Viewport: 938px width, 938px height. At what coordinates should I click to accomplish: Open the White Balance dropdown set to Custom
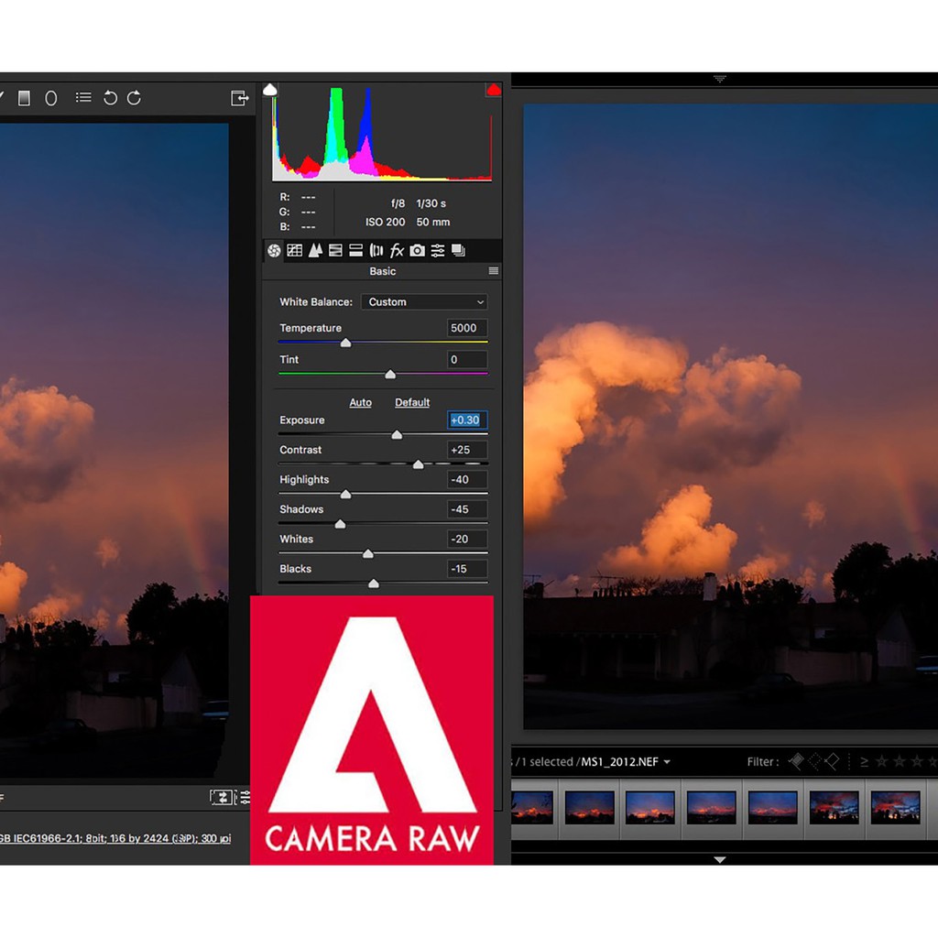(424, 302)
